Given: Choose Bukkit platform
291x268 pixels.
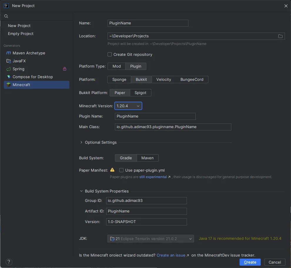Looking at the screenshot, I should pyautogui.click(x=141, y=79).
